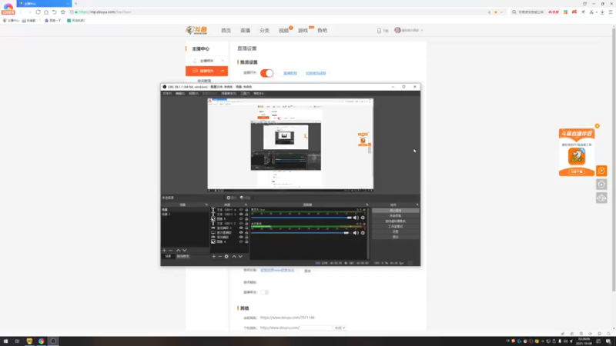Open the dropdown arrow beside the address bar star
This screenshot has height=346, width=616.
pos(501,12)
